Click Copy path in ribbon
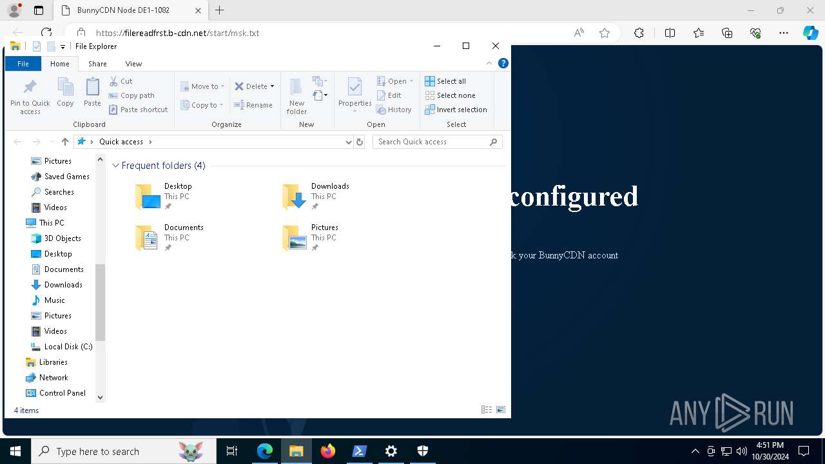 click(x=132, y=95)
